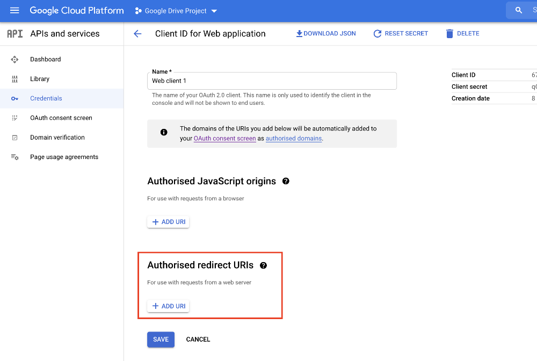The width and height of the screenshot is (537, 361).
Task: Click the search magnifier icon
Action: pyautogui.click(x=519, y=11)
